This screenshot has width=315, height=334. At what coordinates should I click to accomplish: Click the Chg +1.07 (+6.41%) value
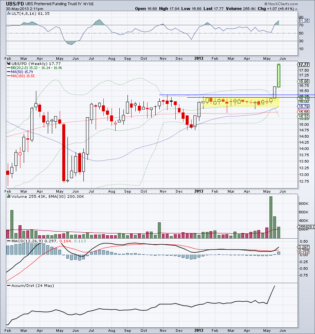[x=276, y=9]
